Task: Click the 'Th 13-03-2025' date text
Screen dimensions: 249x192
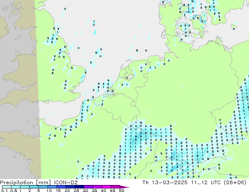Action: pyautogui.click(x=165, y=182)
